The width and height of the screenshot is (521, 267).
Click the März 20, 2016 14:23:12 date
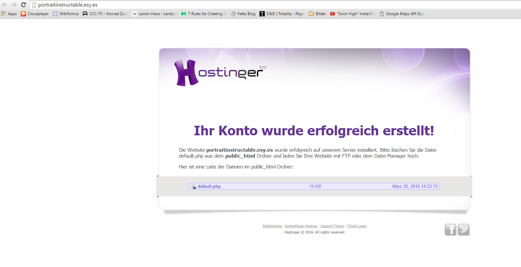(415, 186)
